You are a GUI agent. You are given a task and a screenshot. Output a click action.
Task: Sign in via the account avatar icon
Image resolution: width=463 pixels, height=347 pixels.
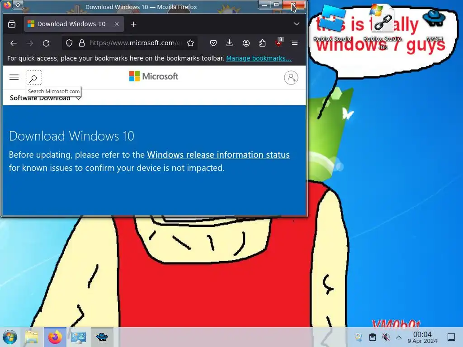291,78
